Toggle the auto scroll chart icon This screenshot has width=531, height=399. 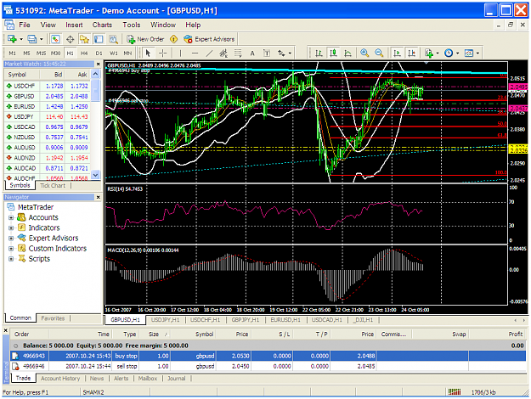pyautogui.click(x=397, y=53)
